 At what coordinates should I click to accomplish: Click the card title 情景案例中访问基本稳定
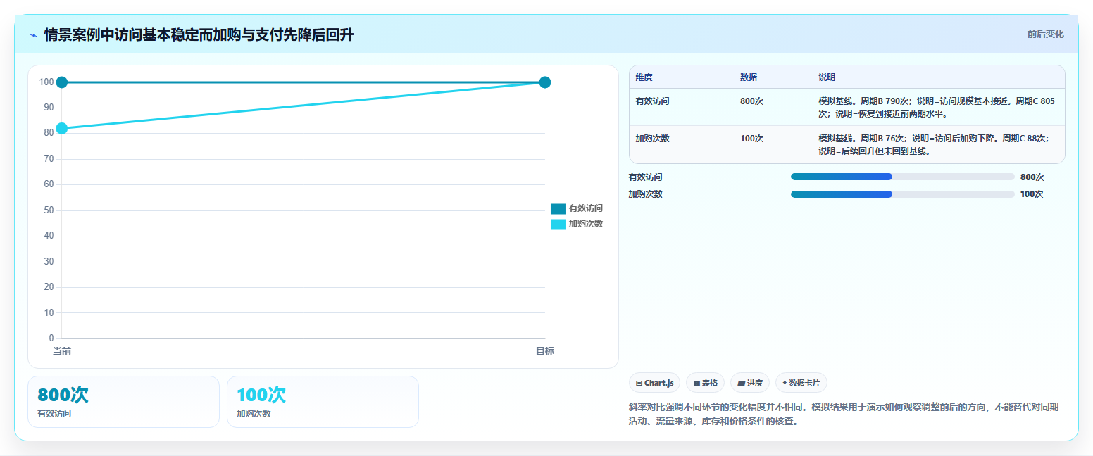point(199,35)
